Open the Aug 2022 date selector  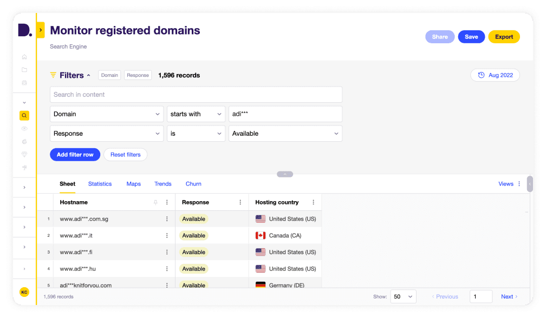495,75
